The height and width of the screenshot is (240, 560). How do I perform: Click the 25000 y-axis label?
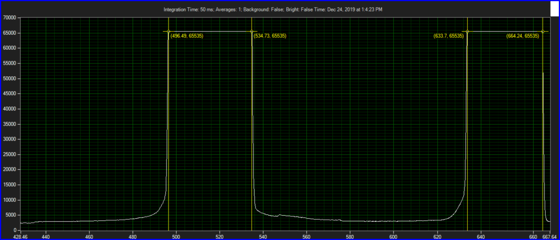[x=9, y=154]
